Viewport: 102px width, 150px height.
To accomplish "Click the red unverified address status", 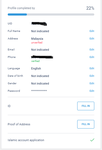I will click(x=37, y=43).
